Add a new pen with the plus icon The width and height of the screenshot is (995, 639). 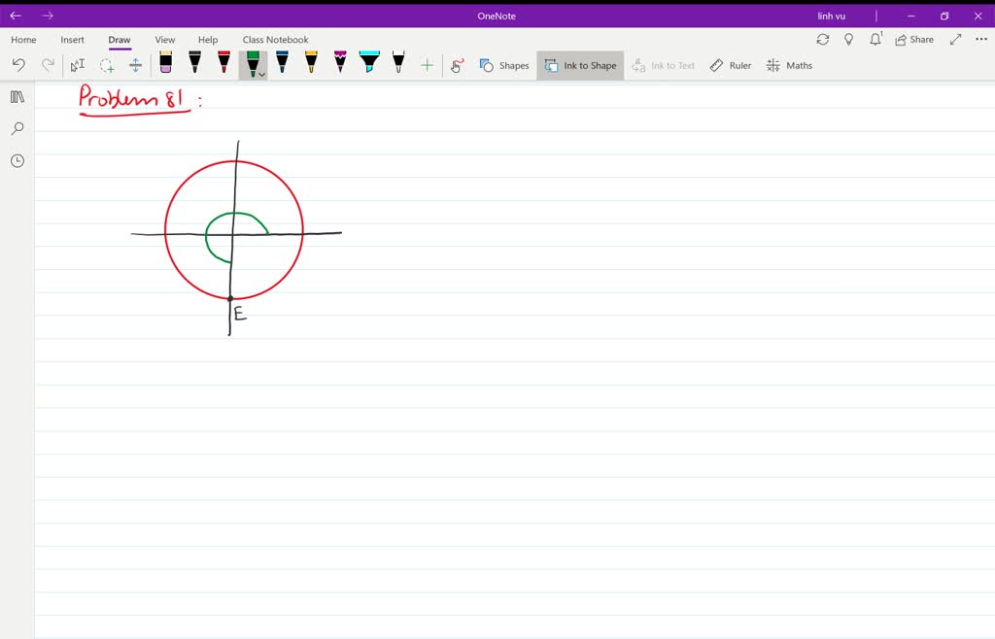coord(427,65)
